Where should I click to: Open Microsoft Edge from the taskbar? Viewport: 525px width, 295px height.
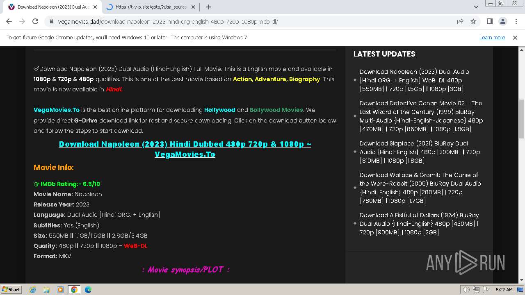tap(88, 290)
